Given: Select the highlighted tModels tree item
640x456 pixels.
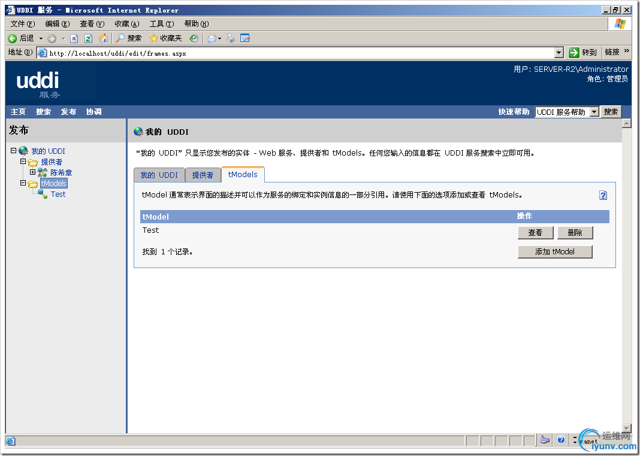Looking at the screenshot, I should 54,184.
